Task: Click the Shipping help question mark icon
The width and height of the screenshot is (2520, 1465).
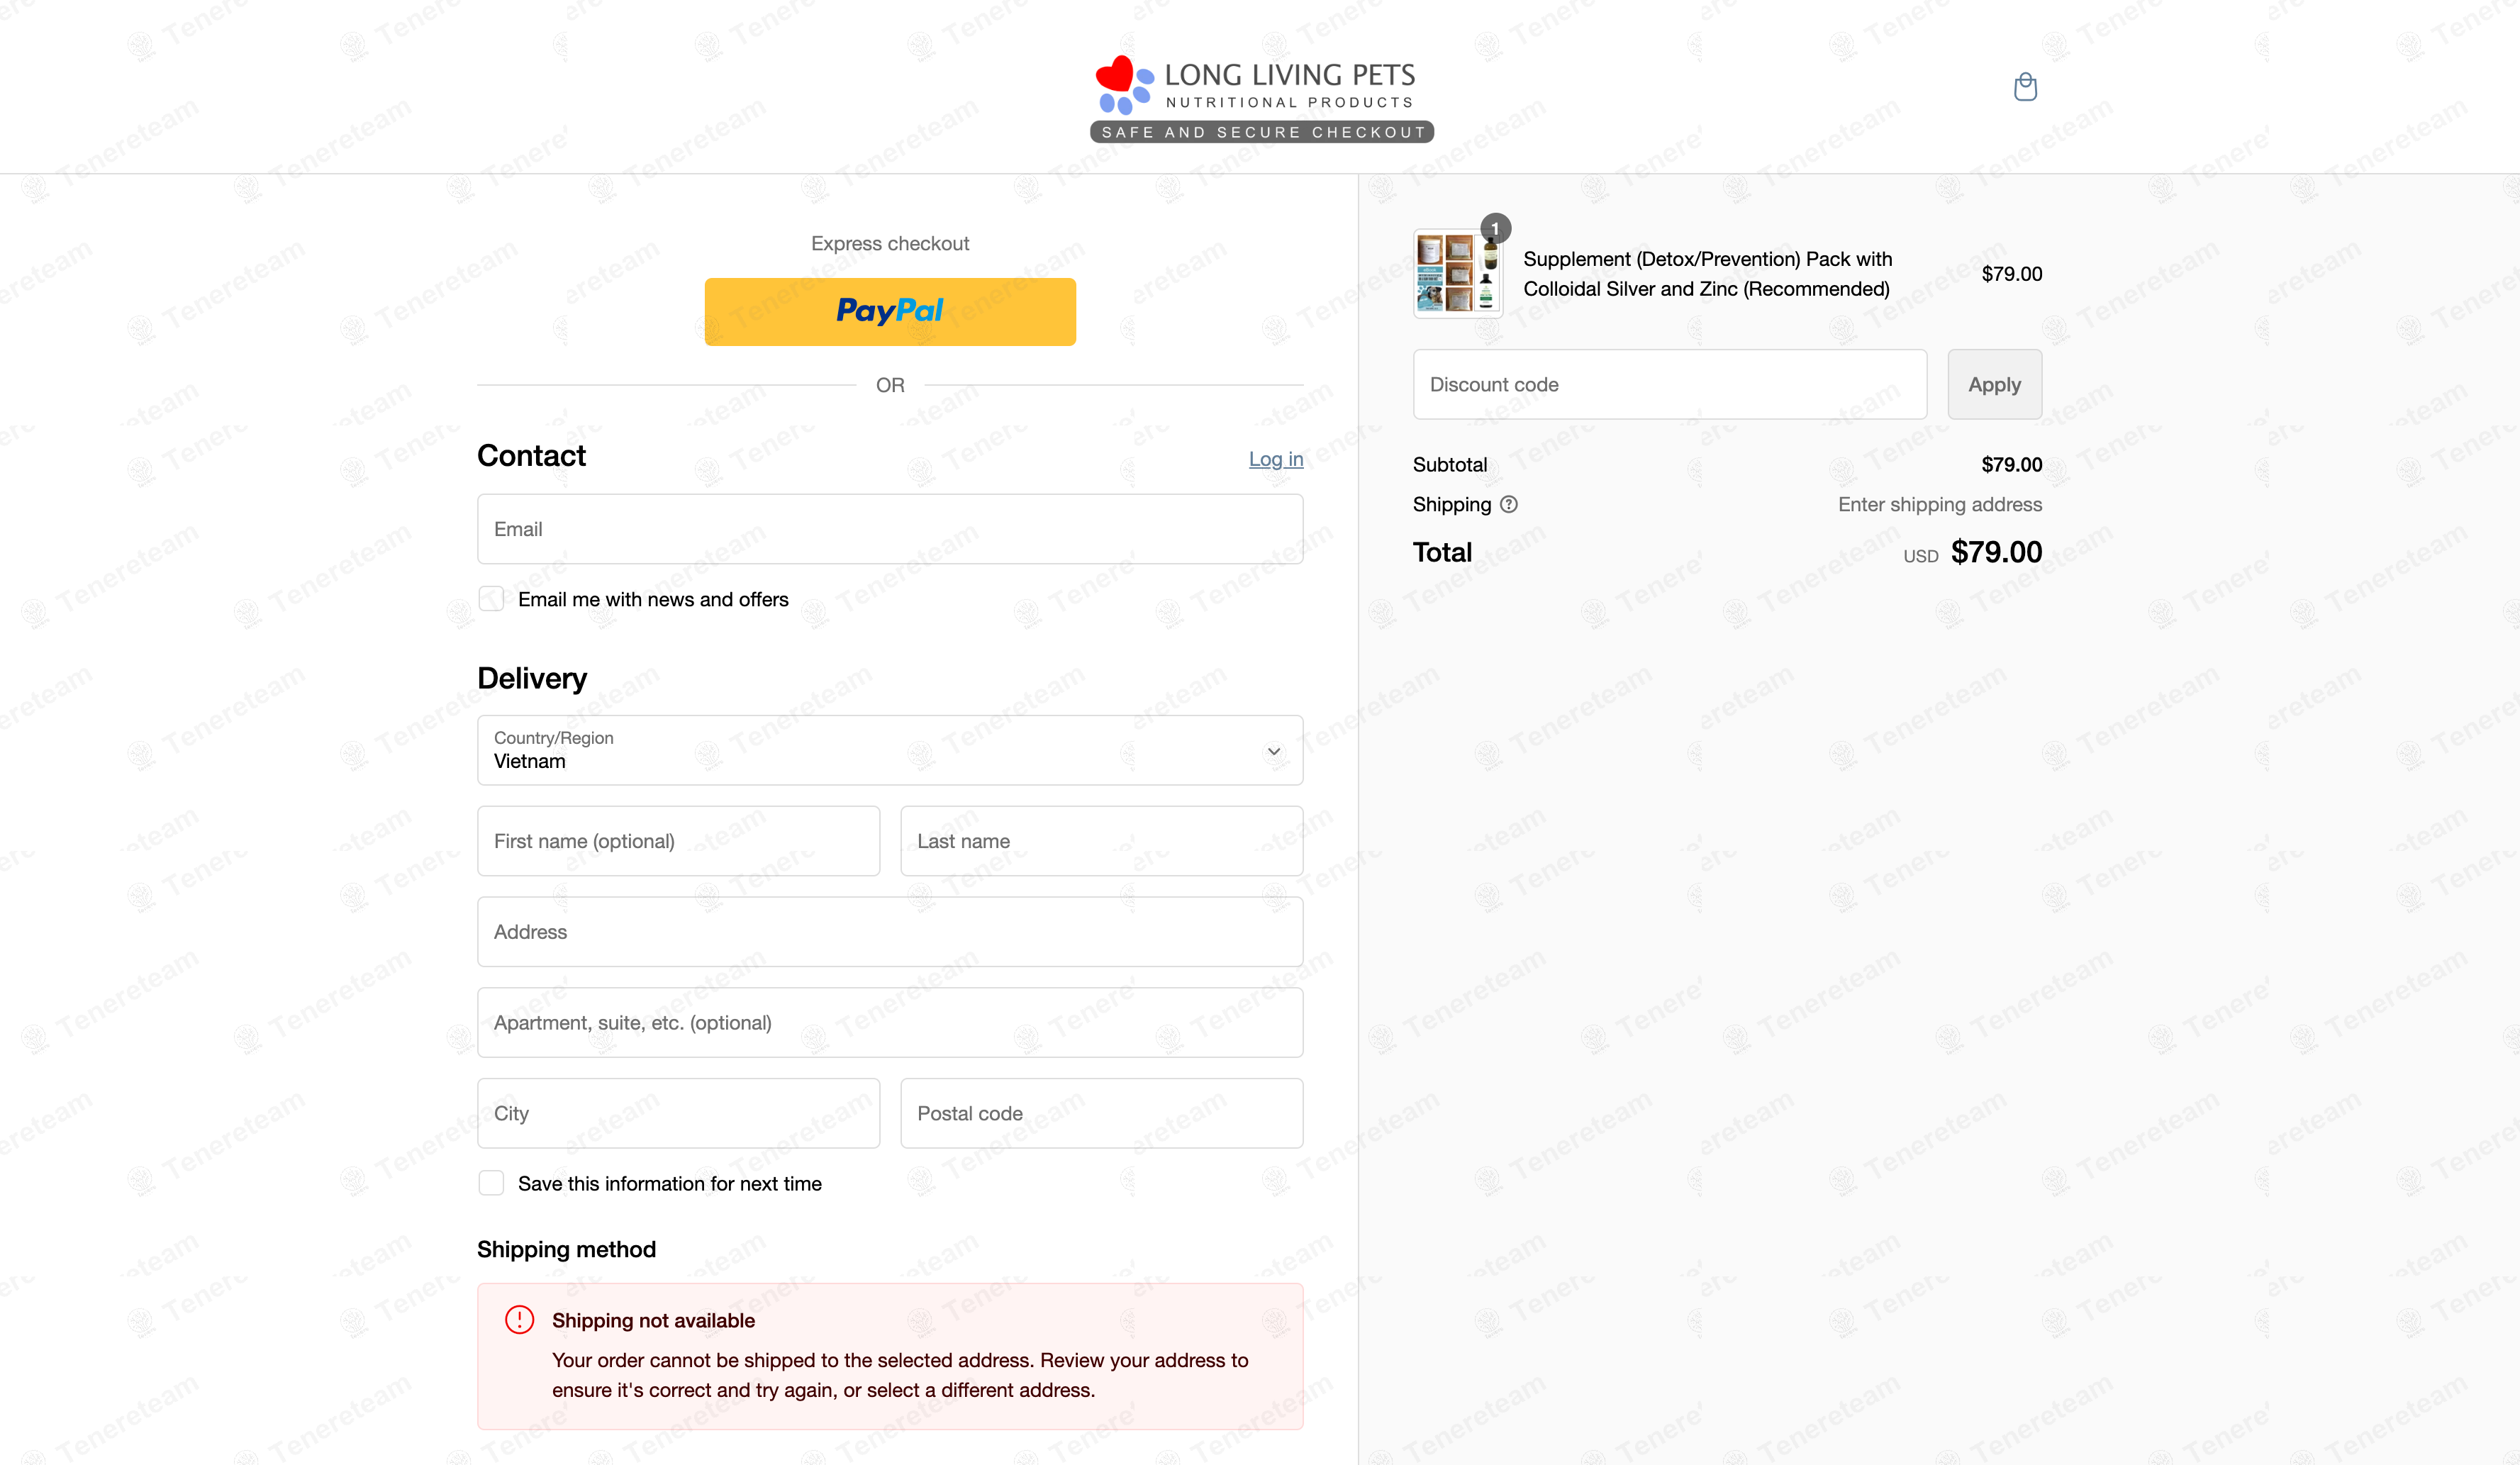Action: click(x=1509, y=505)
